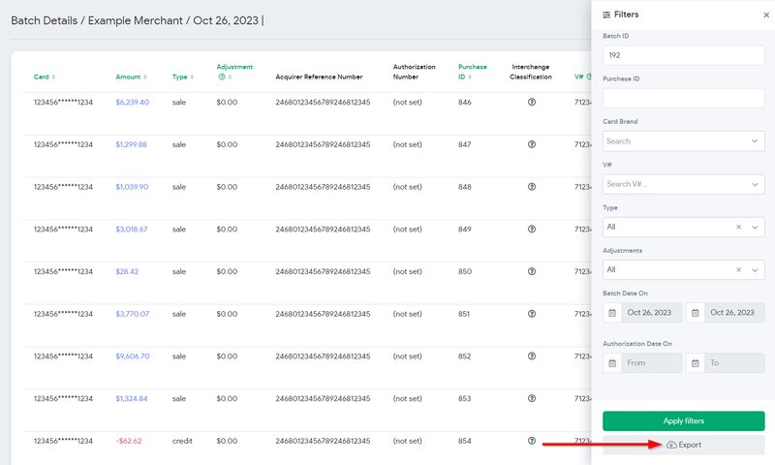The width and height of the screenshot is (775, 465).
Task: Open Interchange Classification help for purchase 849
Action: coord(531,229)
